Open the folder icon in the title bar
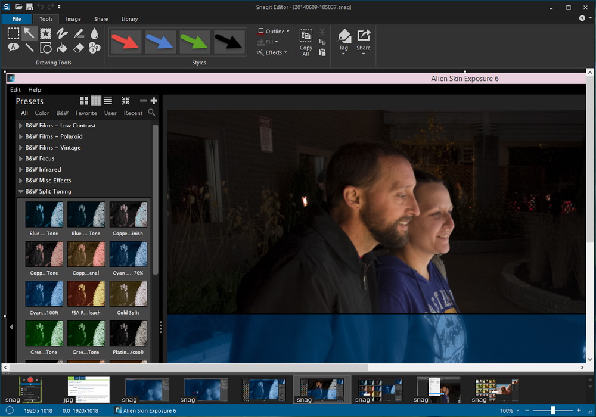Screen dimensions: 596x417 click(x=18, y=7)
